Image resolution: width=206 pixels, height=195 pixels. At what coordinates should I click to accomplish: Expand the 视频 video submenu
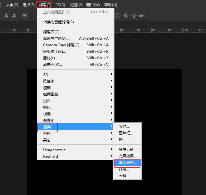tap(76, 114)
